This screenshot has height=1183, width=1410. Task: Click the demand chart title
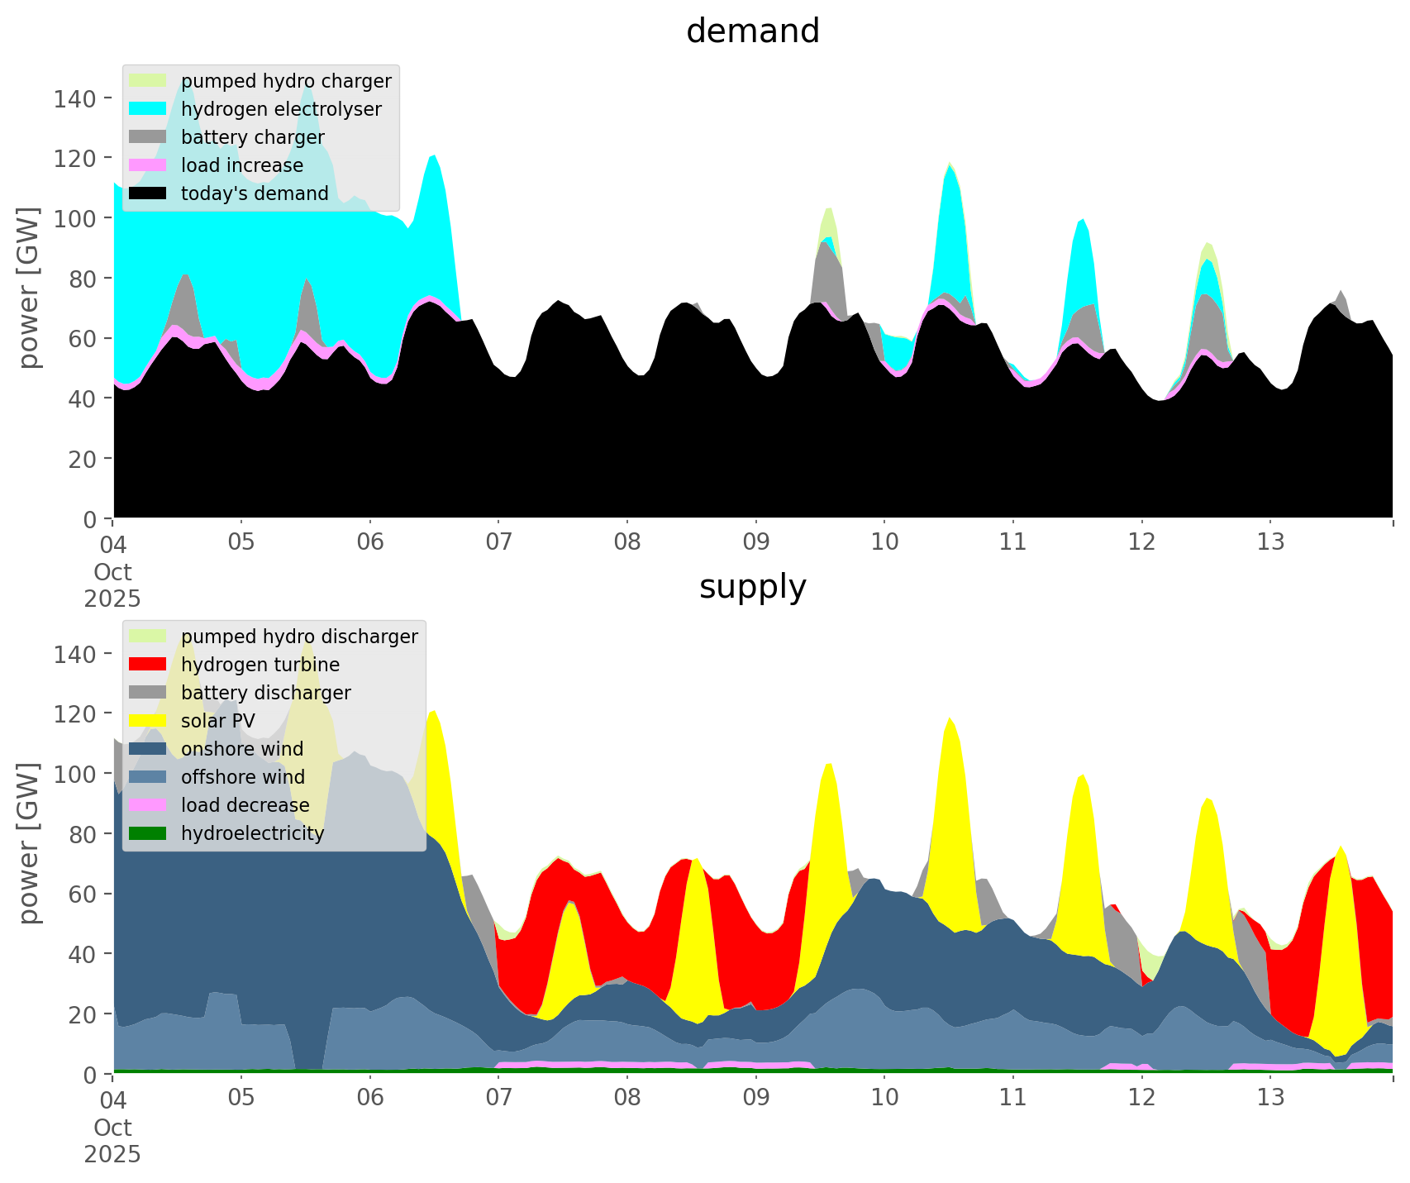pos(752,31)
